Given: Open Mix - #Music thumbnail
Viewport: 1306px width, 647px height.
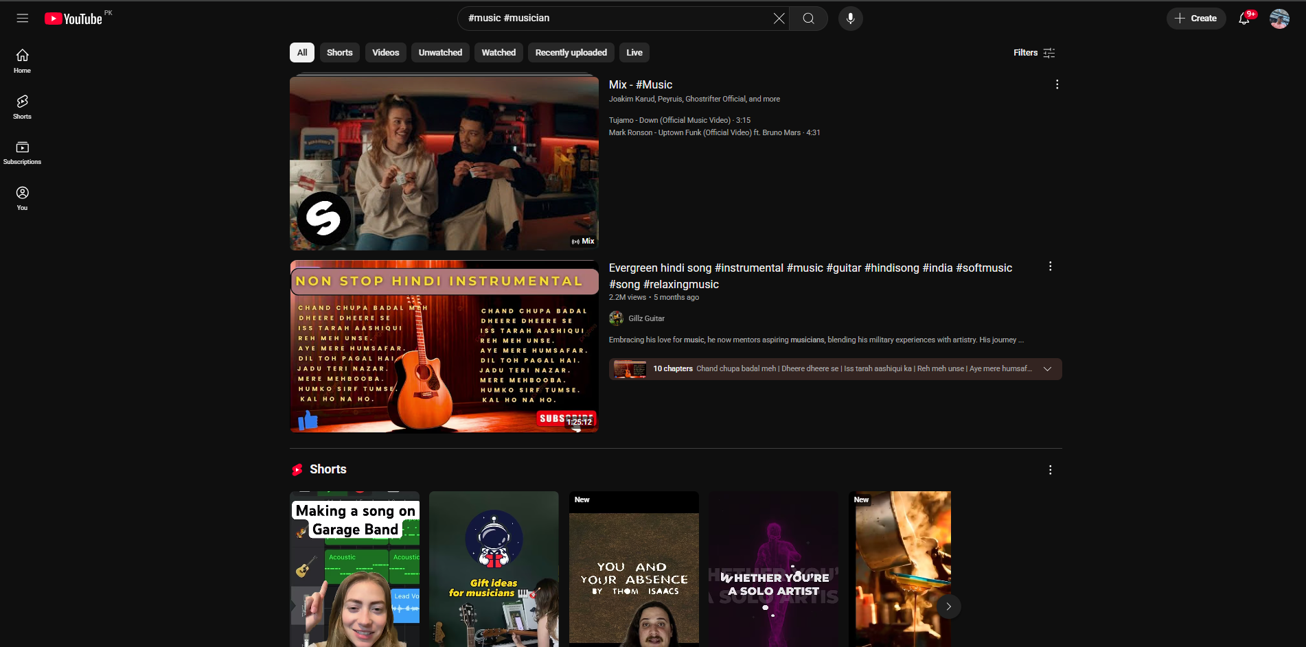Looking at the screenshot, I should [444, 163].
